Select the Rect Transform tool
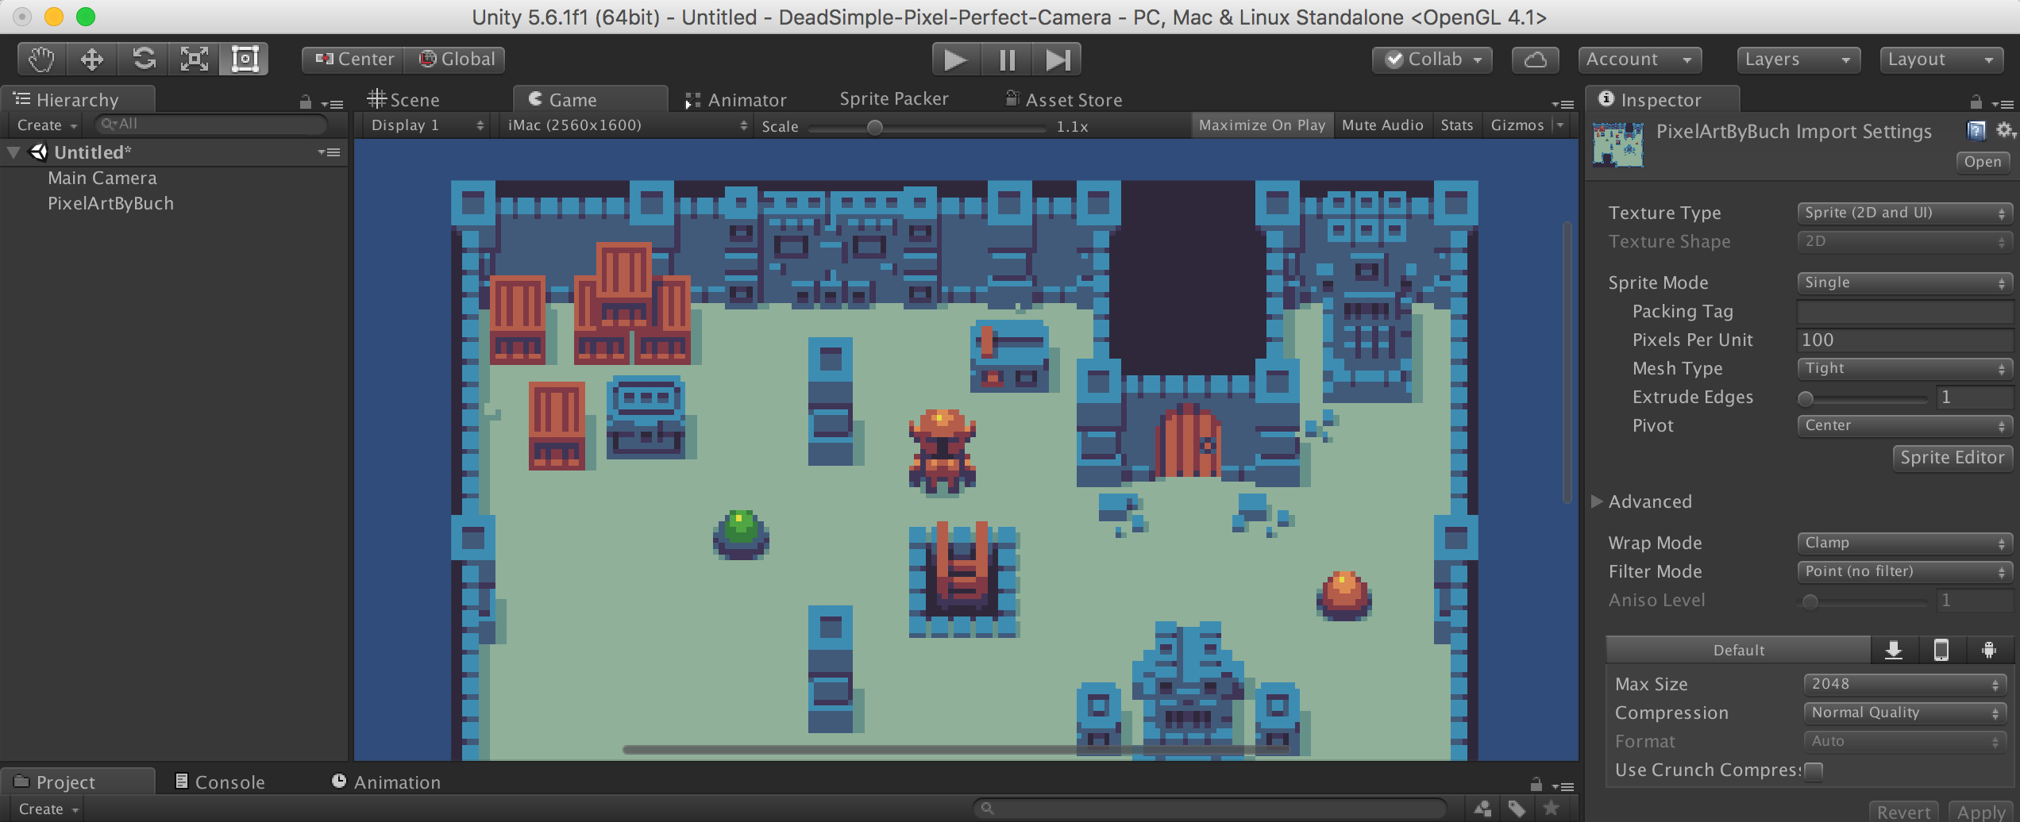The image size is (2020, 822). tap(245, 60)
